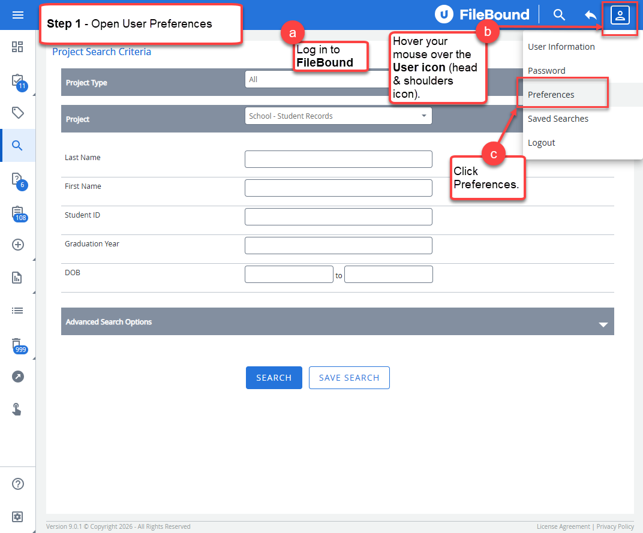Open the dashboard tiles icon in sidebar
Viewport: 643px width, 533px height.
click(x=17, y=47)
